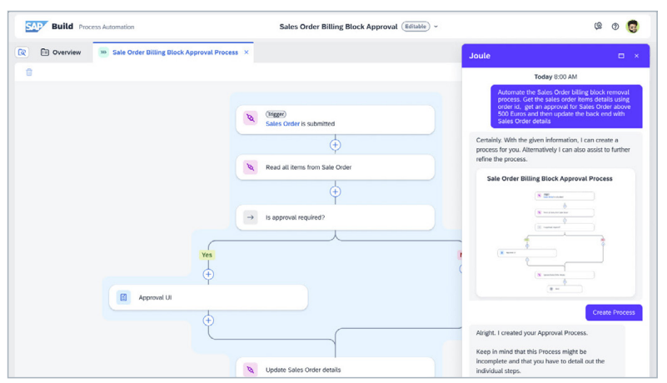Add a step below Read all items step
Image resolution: width=667 pixels, height=383 pixels.
336,192
